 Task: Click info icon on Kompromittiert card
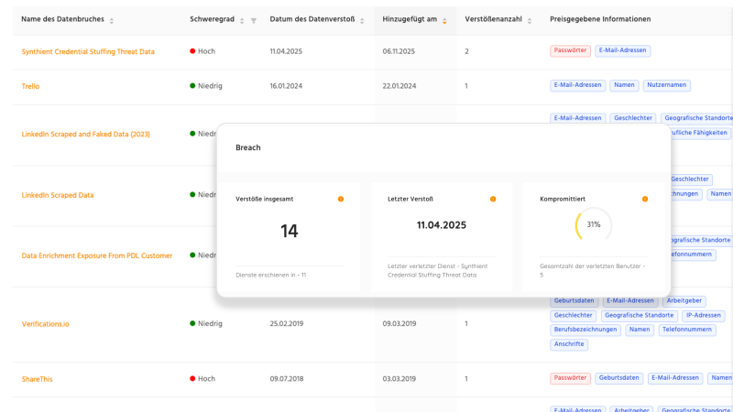[645, 199]
